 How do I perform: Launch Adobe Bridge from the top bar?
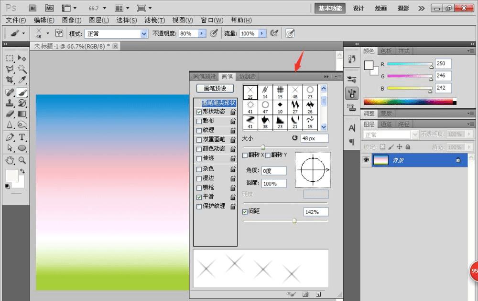(33, 8)
